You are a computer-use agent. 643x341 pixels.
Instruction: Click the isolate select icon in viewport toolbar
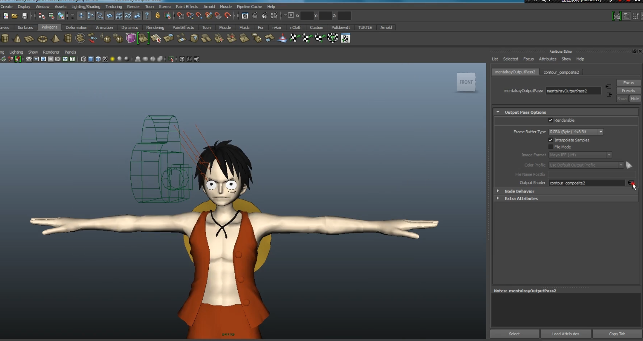(x=171, y=59)
